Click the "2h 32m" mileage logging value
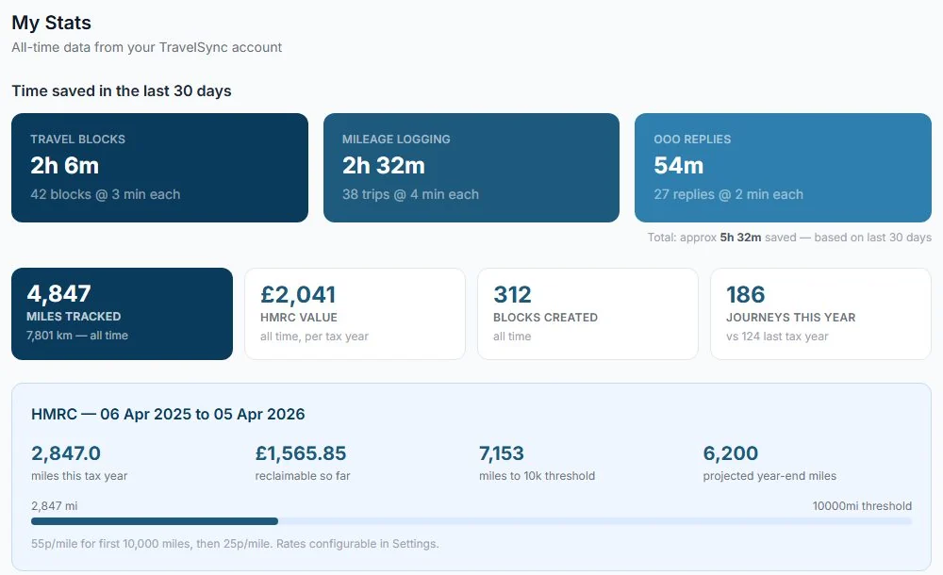943x575 pixels. (384, 165)
